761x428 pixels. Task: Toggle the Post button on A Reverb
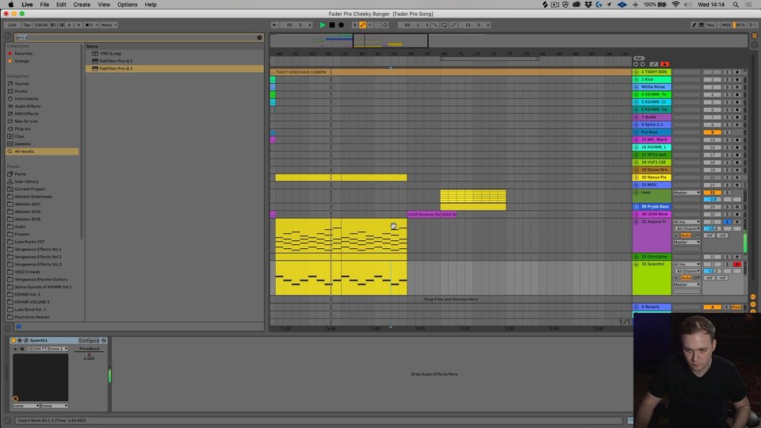point(736,308)
